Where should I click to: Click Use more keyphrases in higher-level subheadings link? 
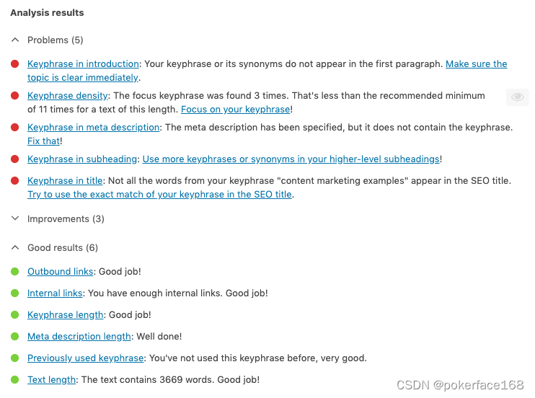click(x=291, y=159)
